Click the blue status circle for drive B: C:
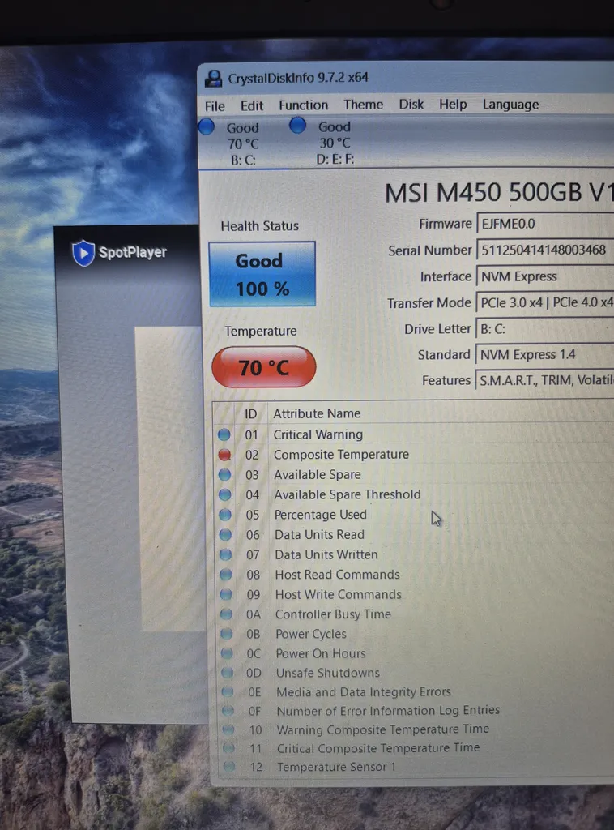This screenshot has width=614, height=830. [x=207, y=126]
